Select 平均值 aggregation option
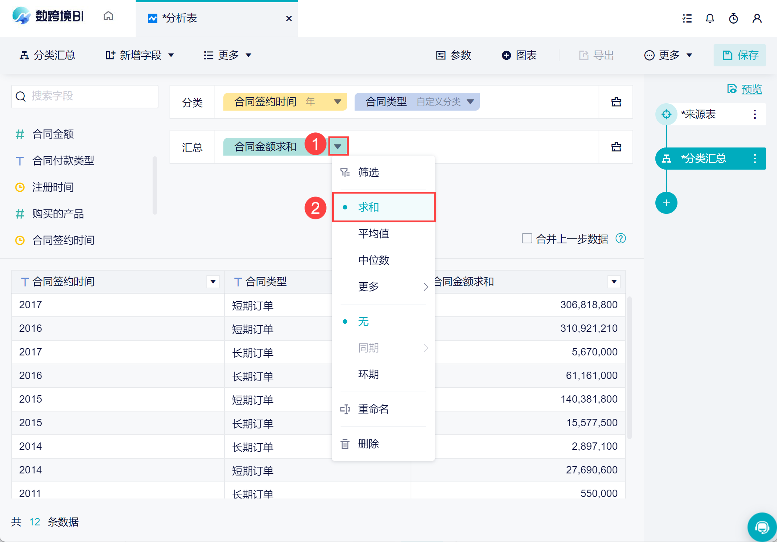Screen dimensions: 777x542 (373, 233)
